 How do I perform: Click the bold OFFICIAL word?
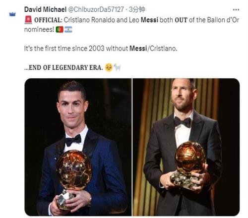48,20
